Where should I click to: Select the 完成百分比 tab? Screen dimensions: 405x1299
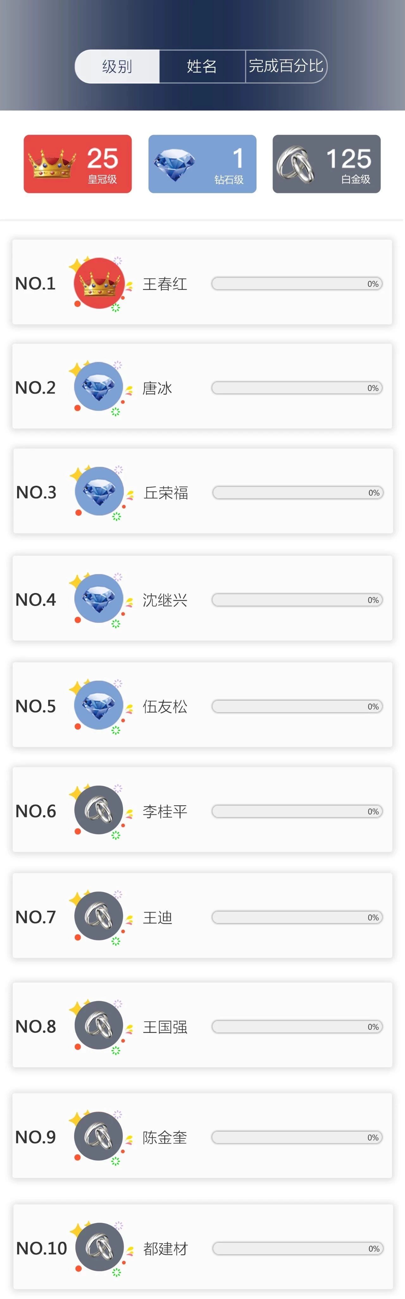pos(286,66)
